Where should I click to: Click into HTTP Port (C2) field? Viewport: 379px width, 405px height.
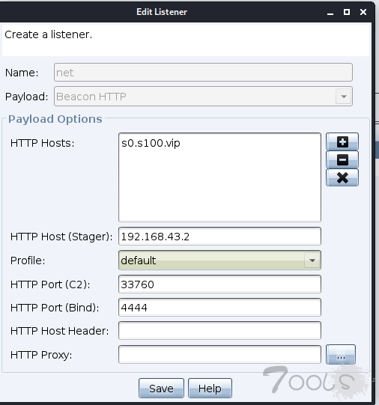point(219,284)
